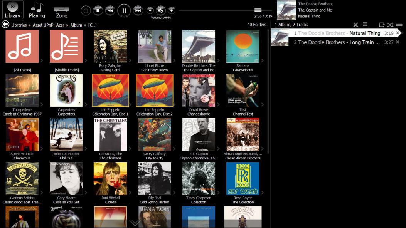406x228 pixels.
Task: Decrease volume with the minus button
Action: pyautogui.click(x=150, y=10)
